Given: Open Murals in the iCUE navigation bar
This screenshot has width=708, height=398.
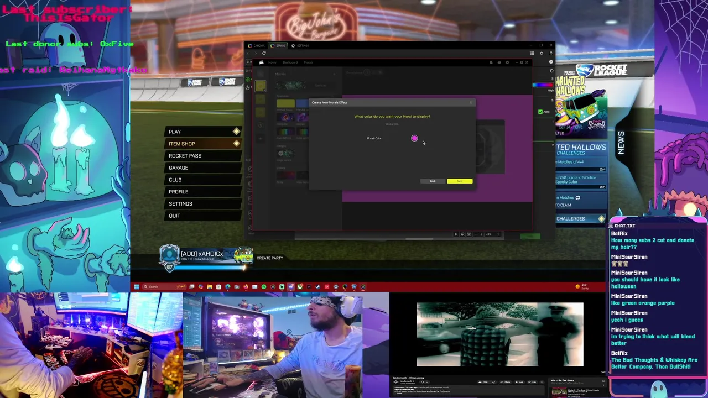Looking at the screenshot, I should (x=308, y=62).
